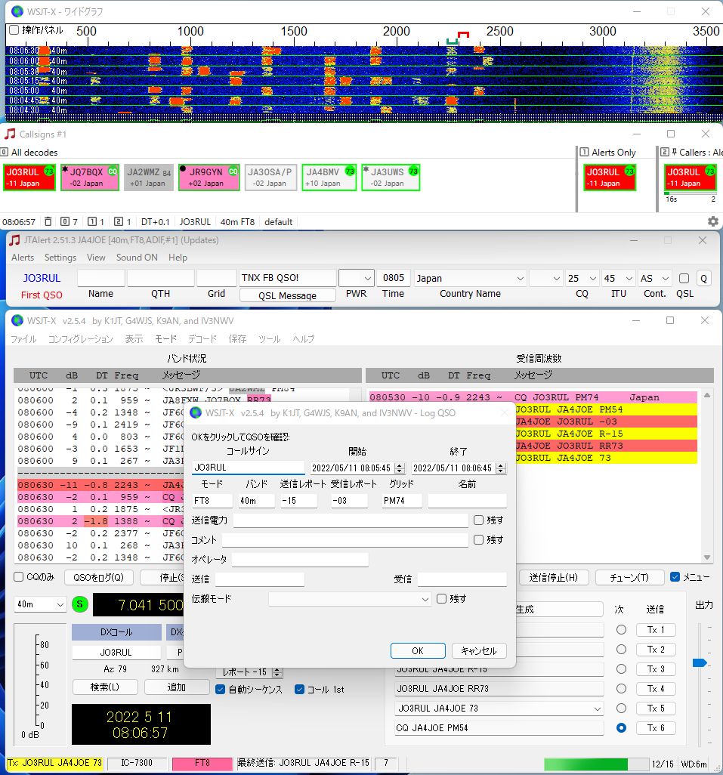
Task: Click the Callsigns #1 window icon
Action: [x=10, y=134]
